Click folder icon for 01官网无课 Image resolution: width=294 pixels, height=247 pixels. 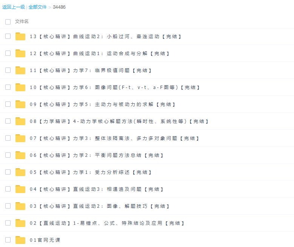click(x=20, y=240)
